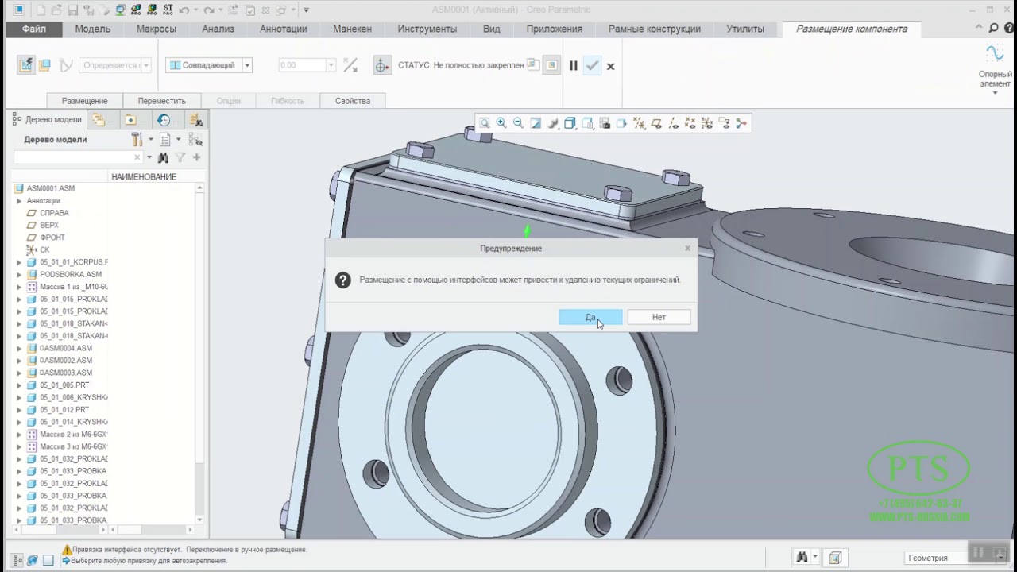
Task: Click the Undo arrow in quick access toolbar
Action: (x=184, y=10)
